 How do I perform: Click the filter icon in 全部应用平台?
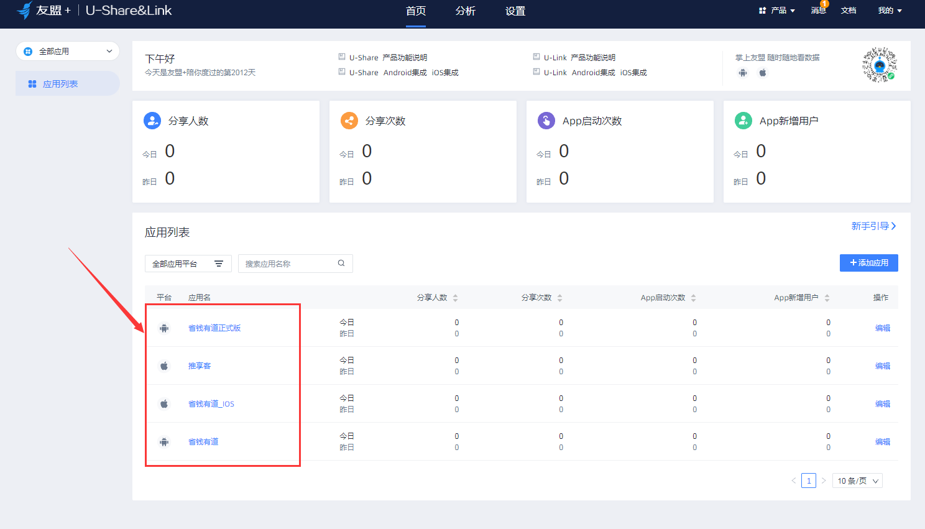[x=219, y=264]
